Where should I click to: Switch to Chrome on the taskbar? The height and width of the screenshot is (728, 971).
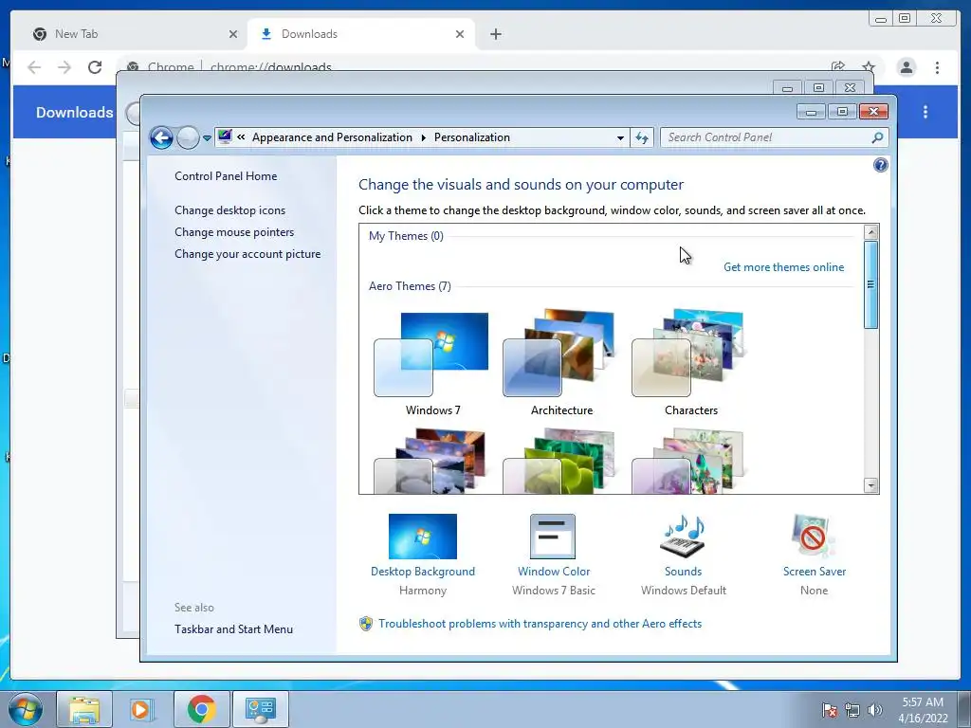(202, 709)
